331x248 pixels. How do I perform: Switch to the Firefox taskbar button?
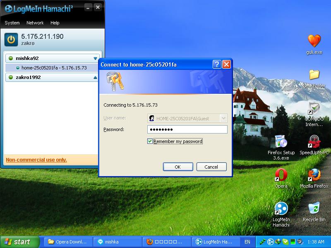click(167, 242)
